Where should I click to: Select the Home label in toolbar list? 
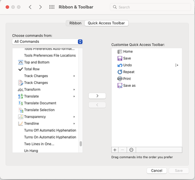(x=128, y=52)
